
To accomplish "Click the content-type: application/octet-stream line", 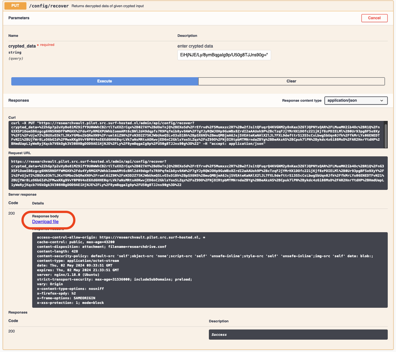I will coord(78,261).
